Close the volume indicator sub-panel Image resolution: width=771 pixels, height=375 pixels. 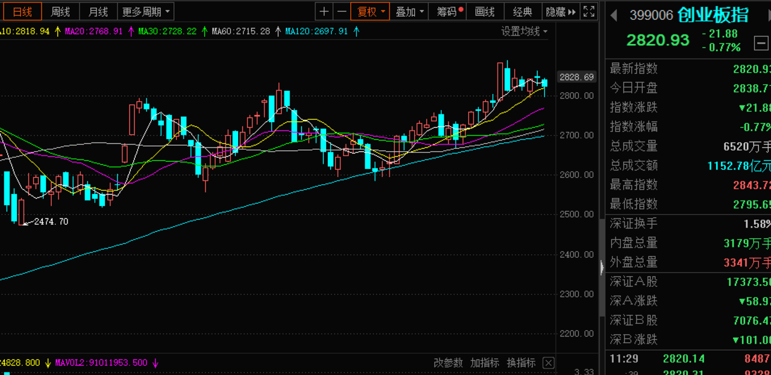click(x=548, y=363)
